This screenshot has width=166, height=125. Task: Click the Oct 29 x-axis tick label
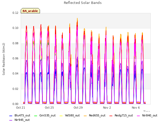click(78, 108)
